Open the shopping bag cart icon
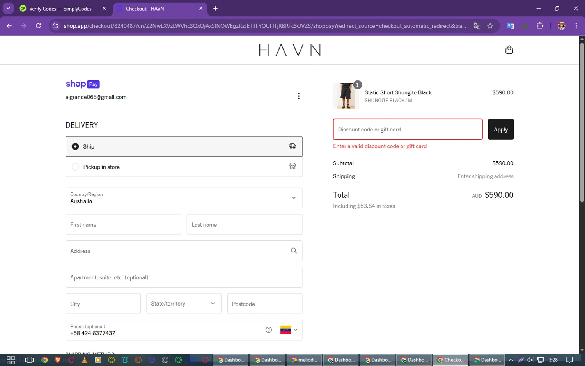Screen dimensions: 585x366 (x=509, y=50)
